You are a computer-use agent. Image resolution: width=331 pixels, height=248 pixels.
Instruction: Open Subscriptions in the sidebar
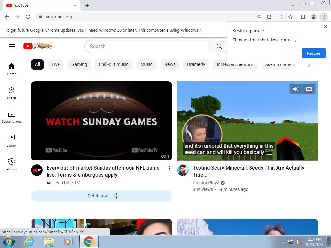(x=12, y=117)
